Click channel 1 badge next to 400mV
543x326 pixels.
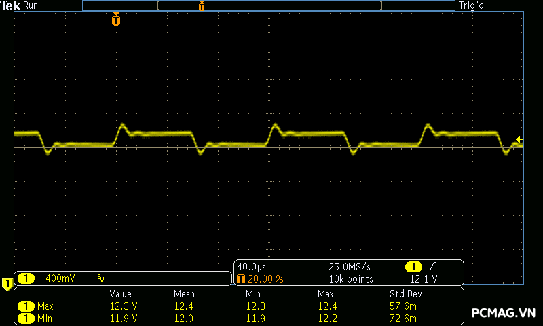[26, 278]
